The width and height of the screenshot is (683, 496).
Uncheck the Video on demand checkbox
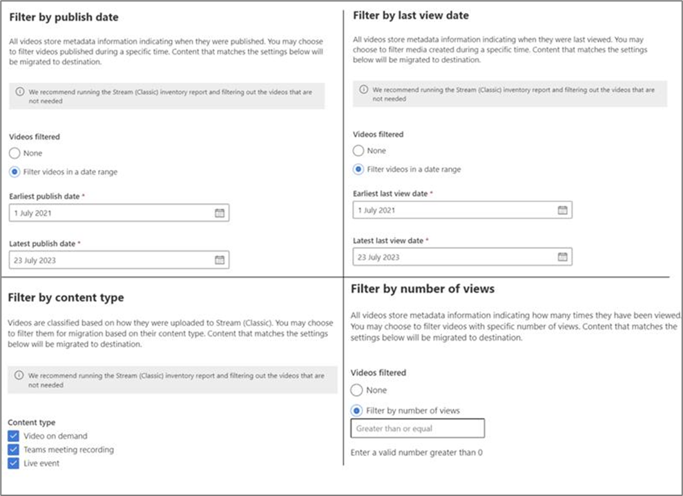pyautogui.click(x=14, y=436)
